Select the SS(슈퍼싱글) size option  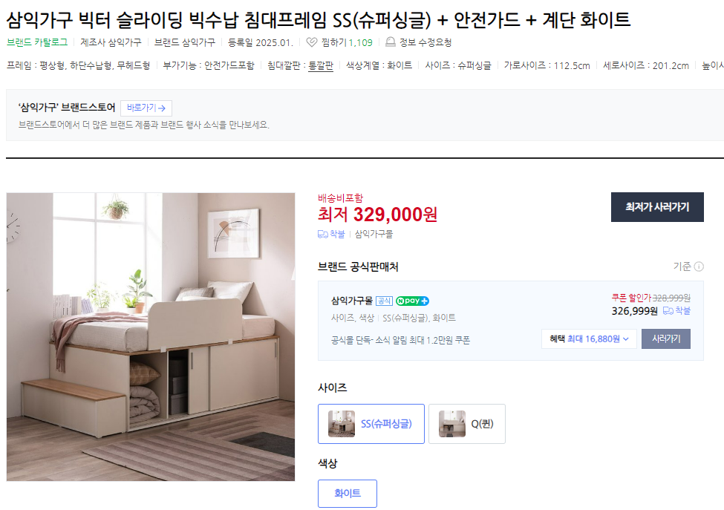(371, 424)
